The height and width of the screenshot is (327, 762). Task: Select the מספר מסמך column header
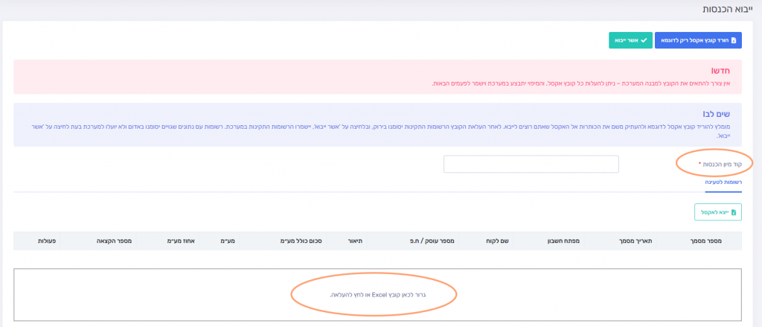(723, 241)
